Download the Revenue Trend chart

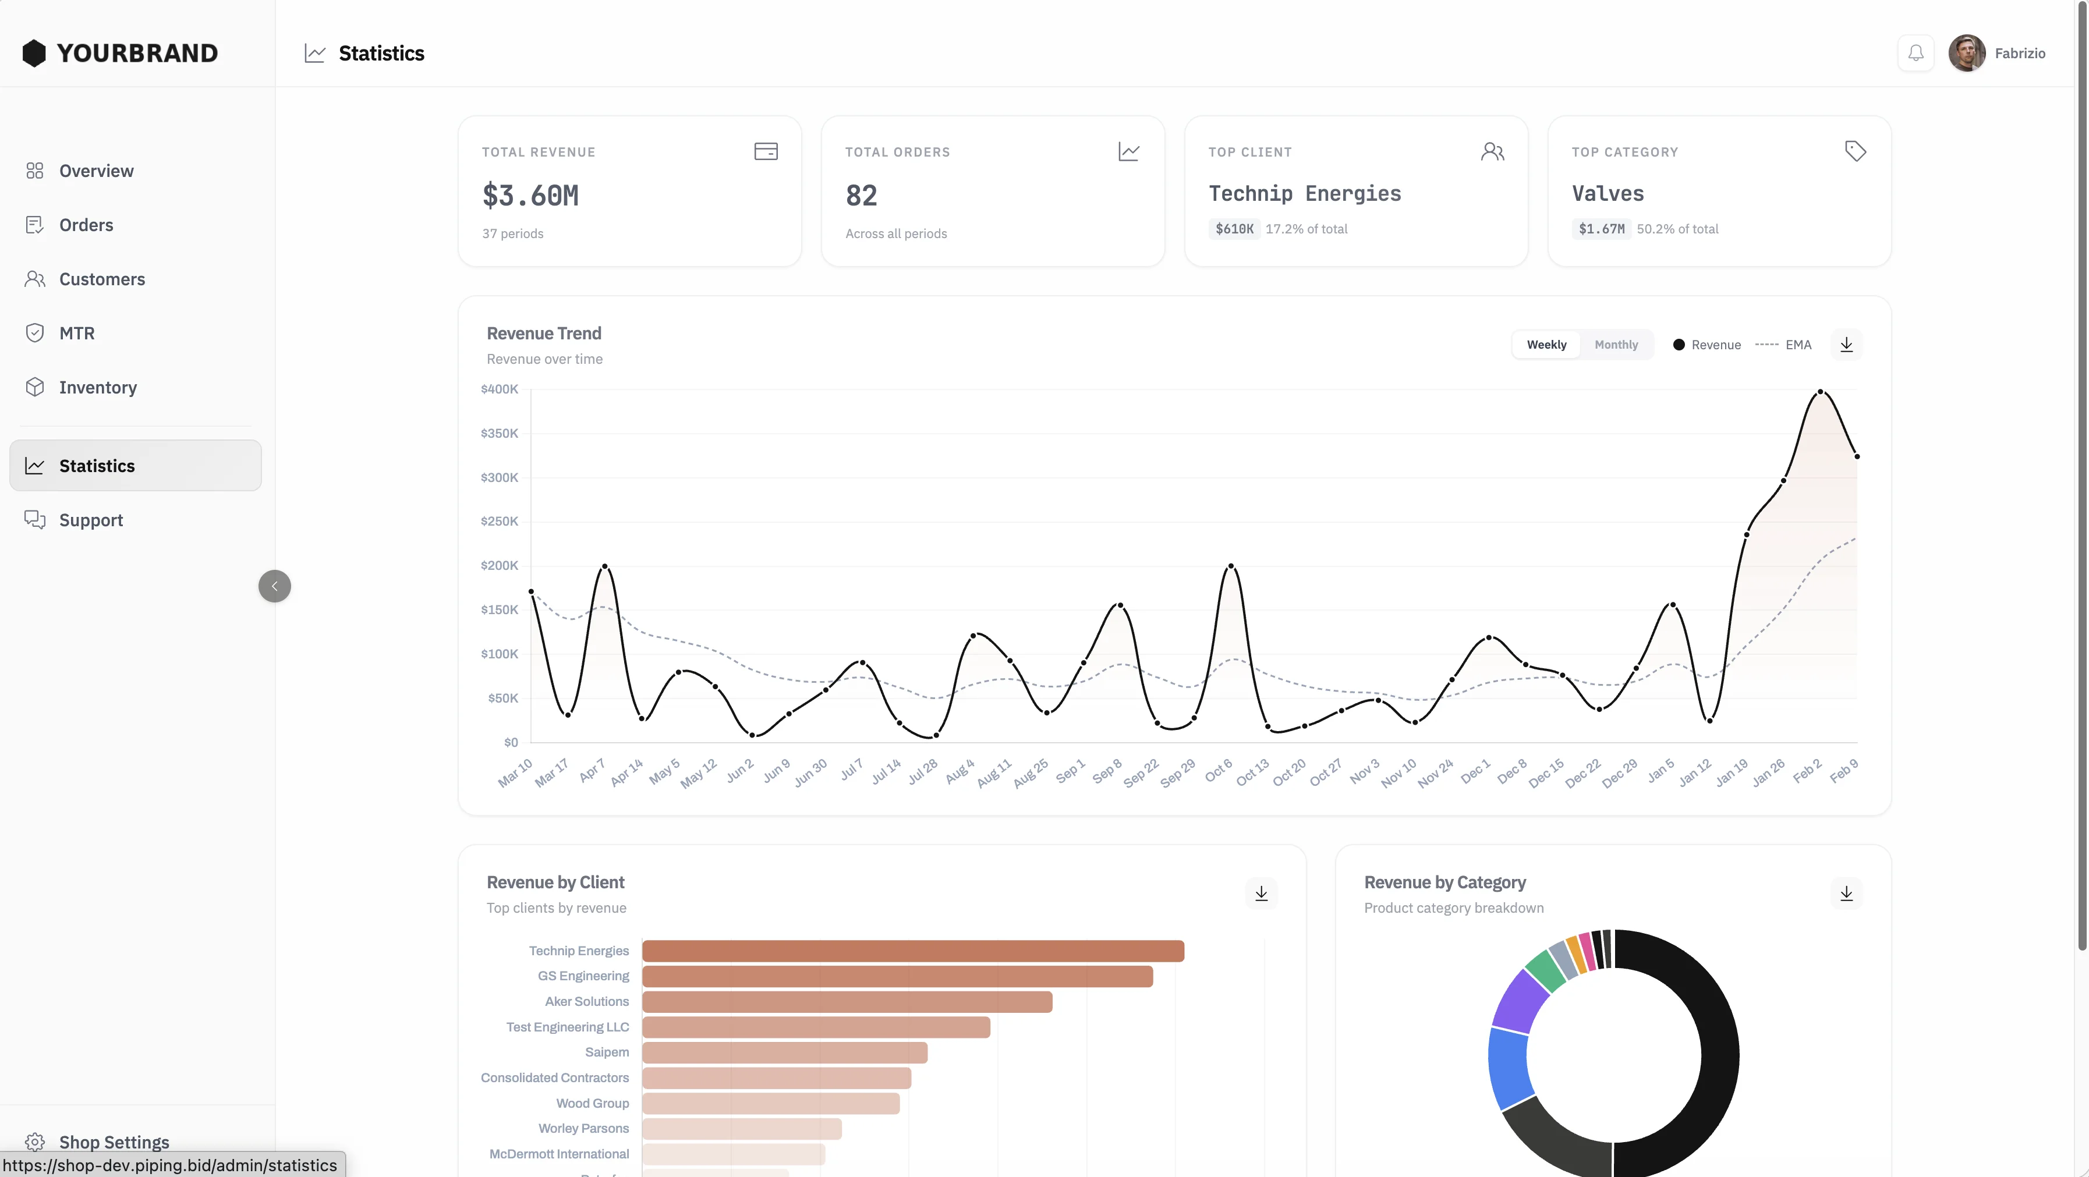(x=1847, y=345)
